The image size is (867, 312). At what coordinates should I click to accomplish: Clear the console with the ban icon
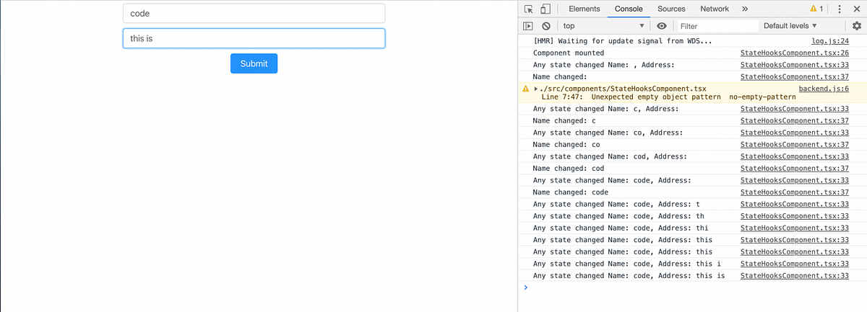(x=546, y=26)
